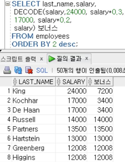Place cursor on DECODE in the editor
Image resolution: width=125 pixels, height=162 pixels.
point(28,12)
